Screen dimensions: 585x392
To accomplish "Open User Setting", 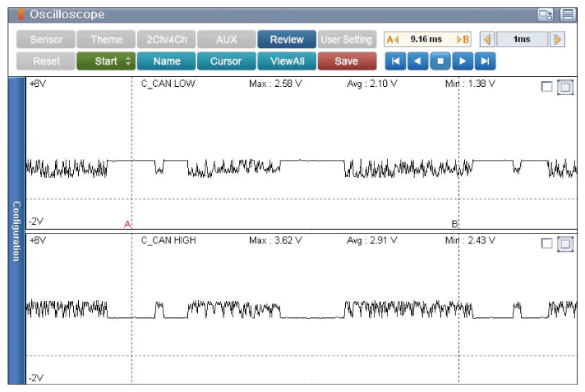I will pos(346,39).
